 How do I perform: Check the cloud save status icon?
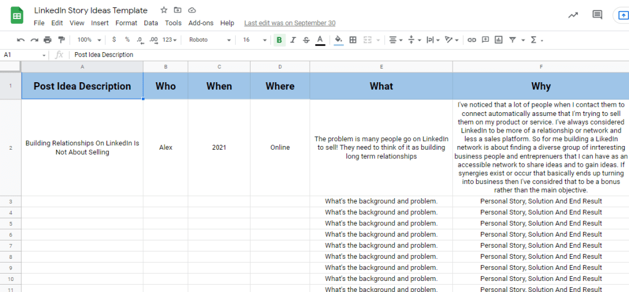(192, 10)
